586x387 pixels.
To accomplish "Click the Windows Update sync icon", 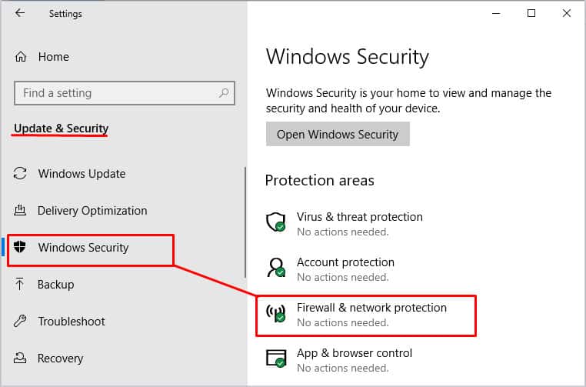I will [21, 174].
